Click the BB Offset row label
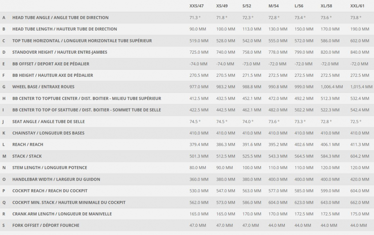This screenshot has width=374, height=235. (x=51, y=64)
